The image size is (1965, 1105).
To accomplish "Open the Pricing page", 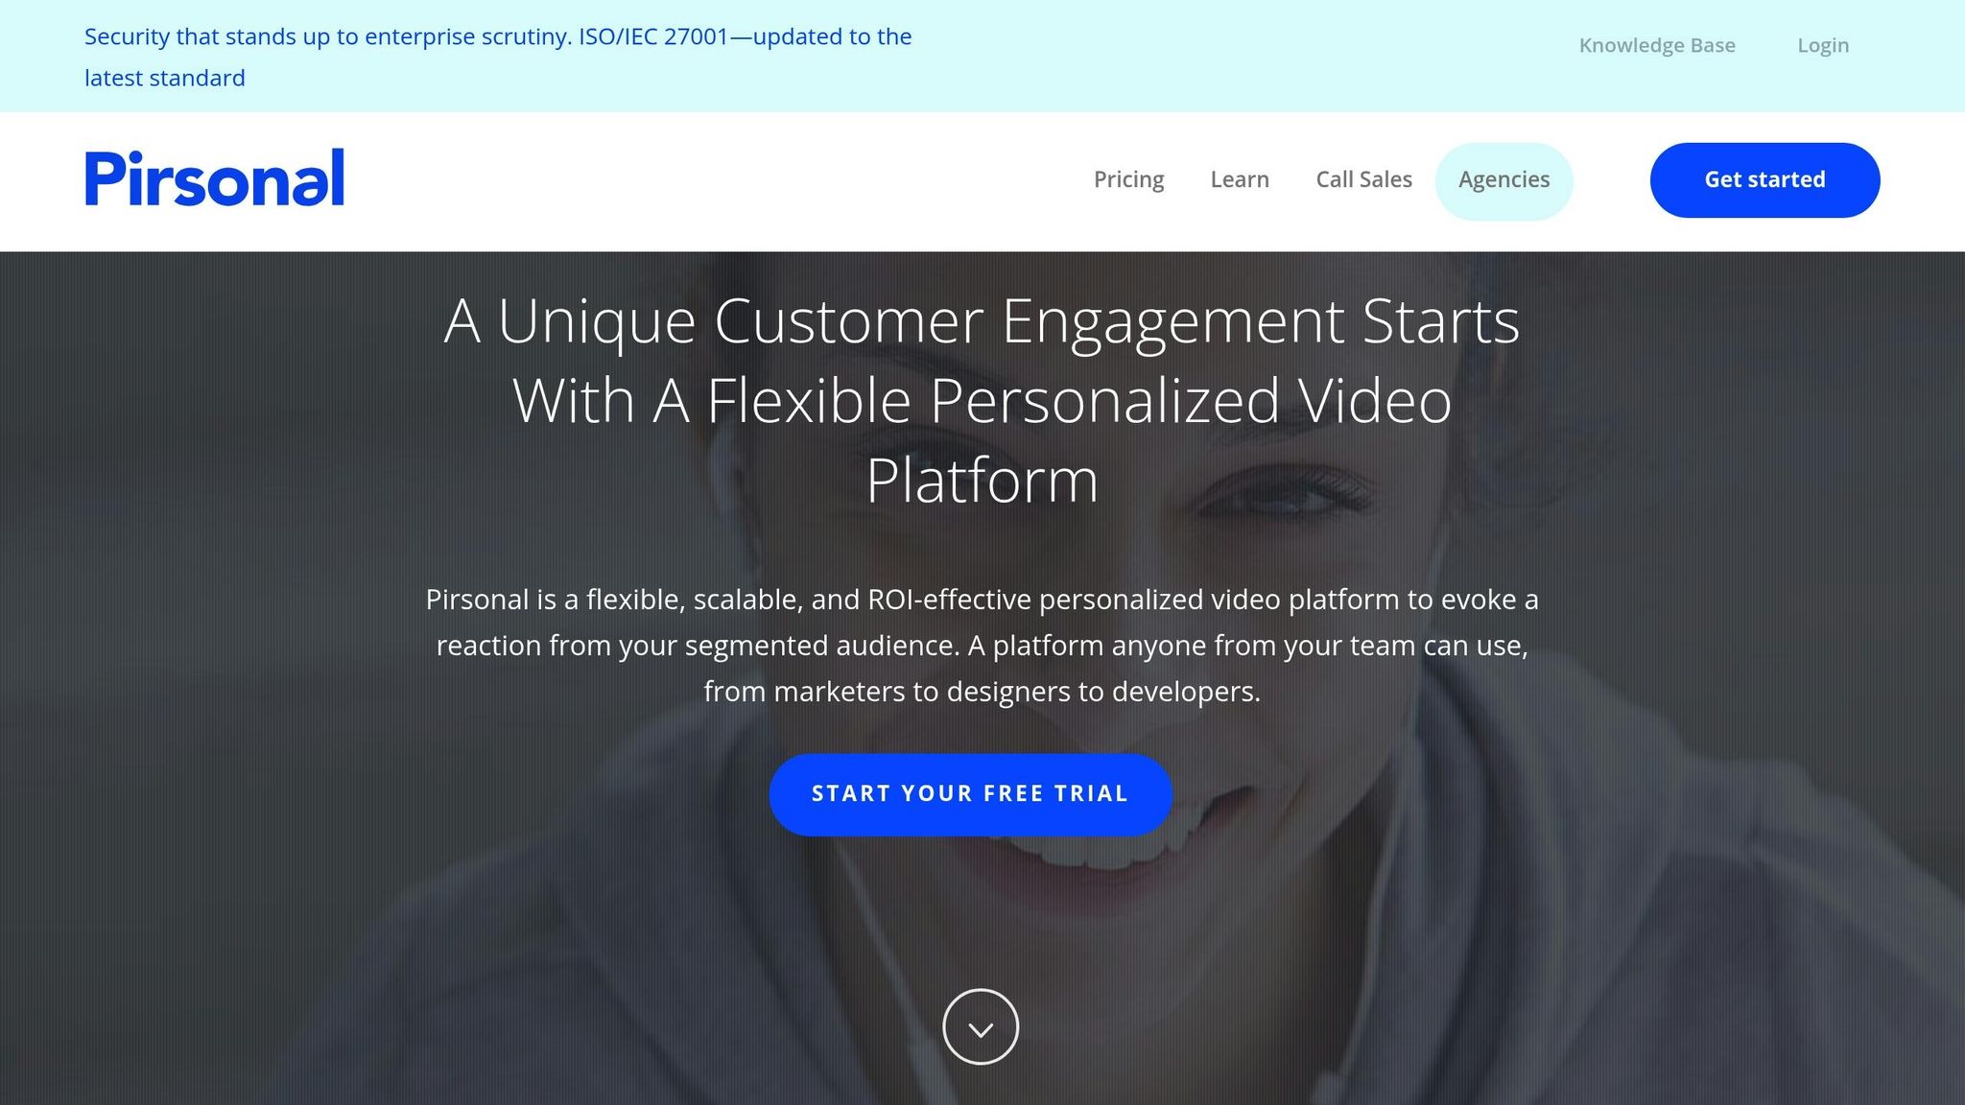I will 1128,179.
